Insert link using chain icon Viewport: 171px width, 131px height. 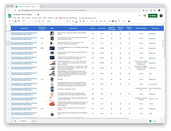point(110,21)
